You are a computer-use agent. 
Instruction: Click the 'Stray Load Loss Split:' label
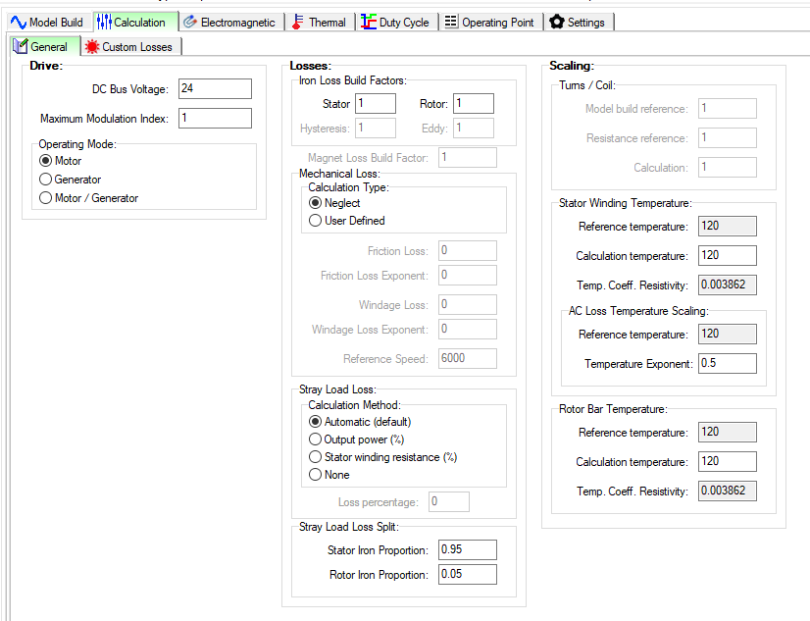(x=349, y=527)
